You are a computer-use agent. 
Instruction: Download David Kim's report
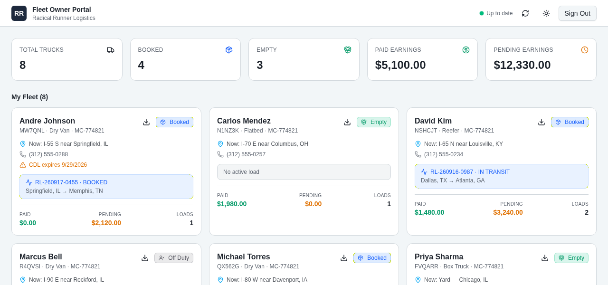click(541, 122)
